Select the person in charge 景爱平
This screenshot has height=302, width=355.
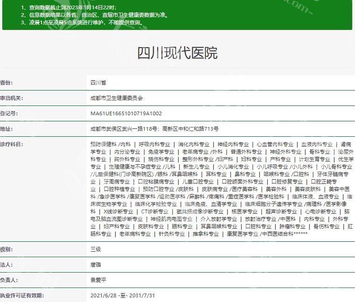(98, 280)
